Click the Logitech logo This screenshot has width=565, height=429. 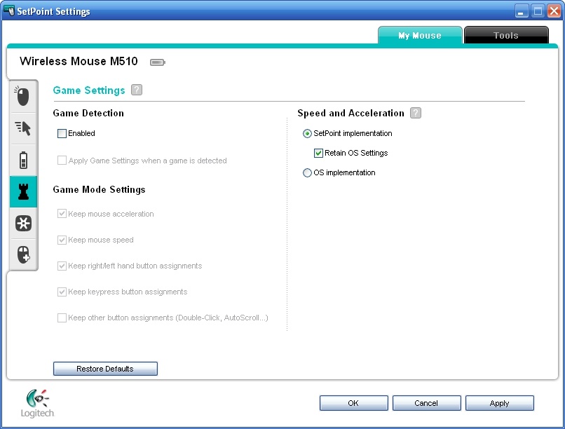[x=37, y=404]
